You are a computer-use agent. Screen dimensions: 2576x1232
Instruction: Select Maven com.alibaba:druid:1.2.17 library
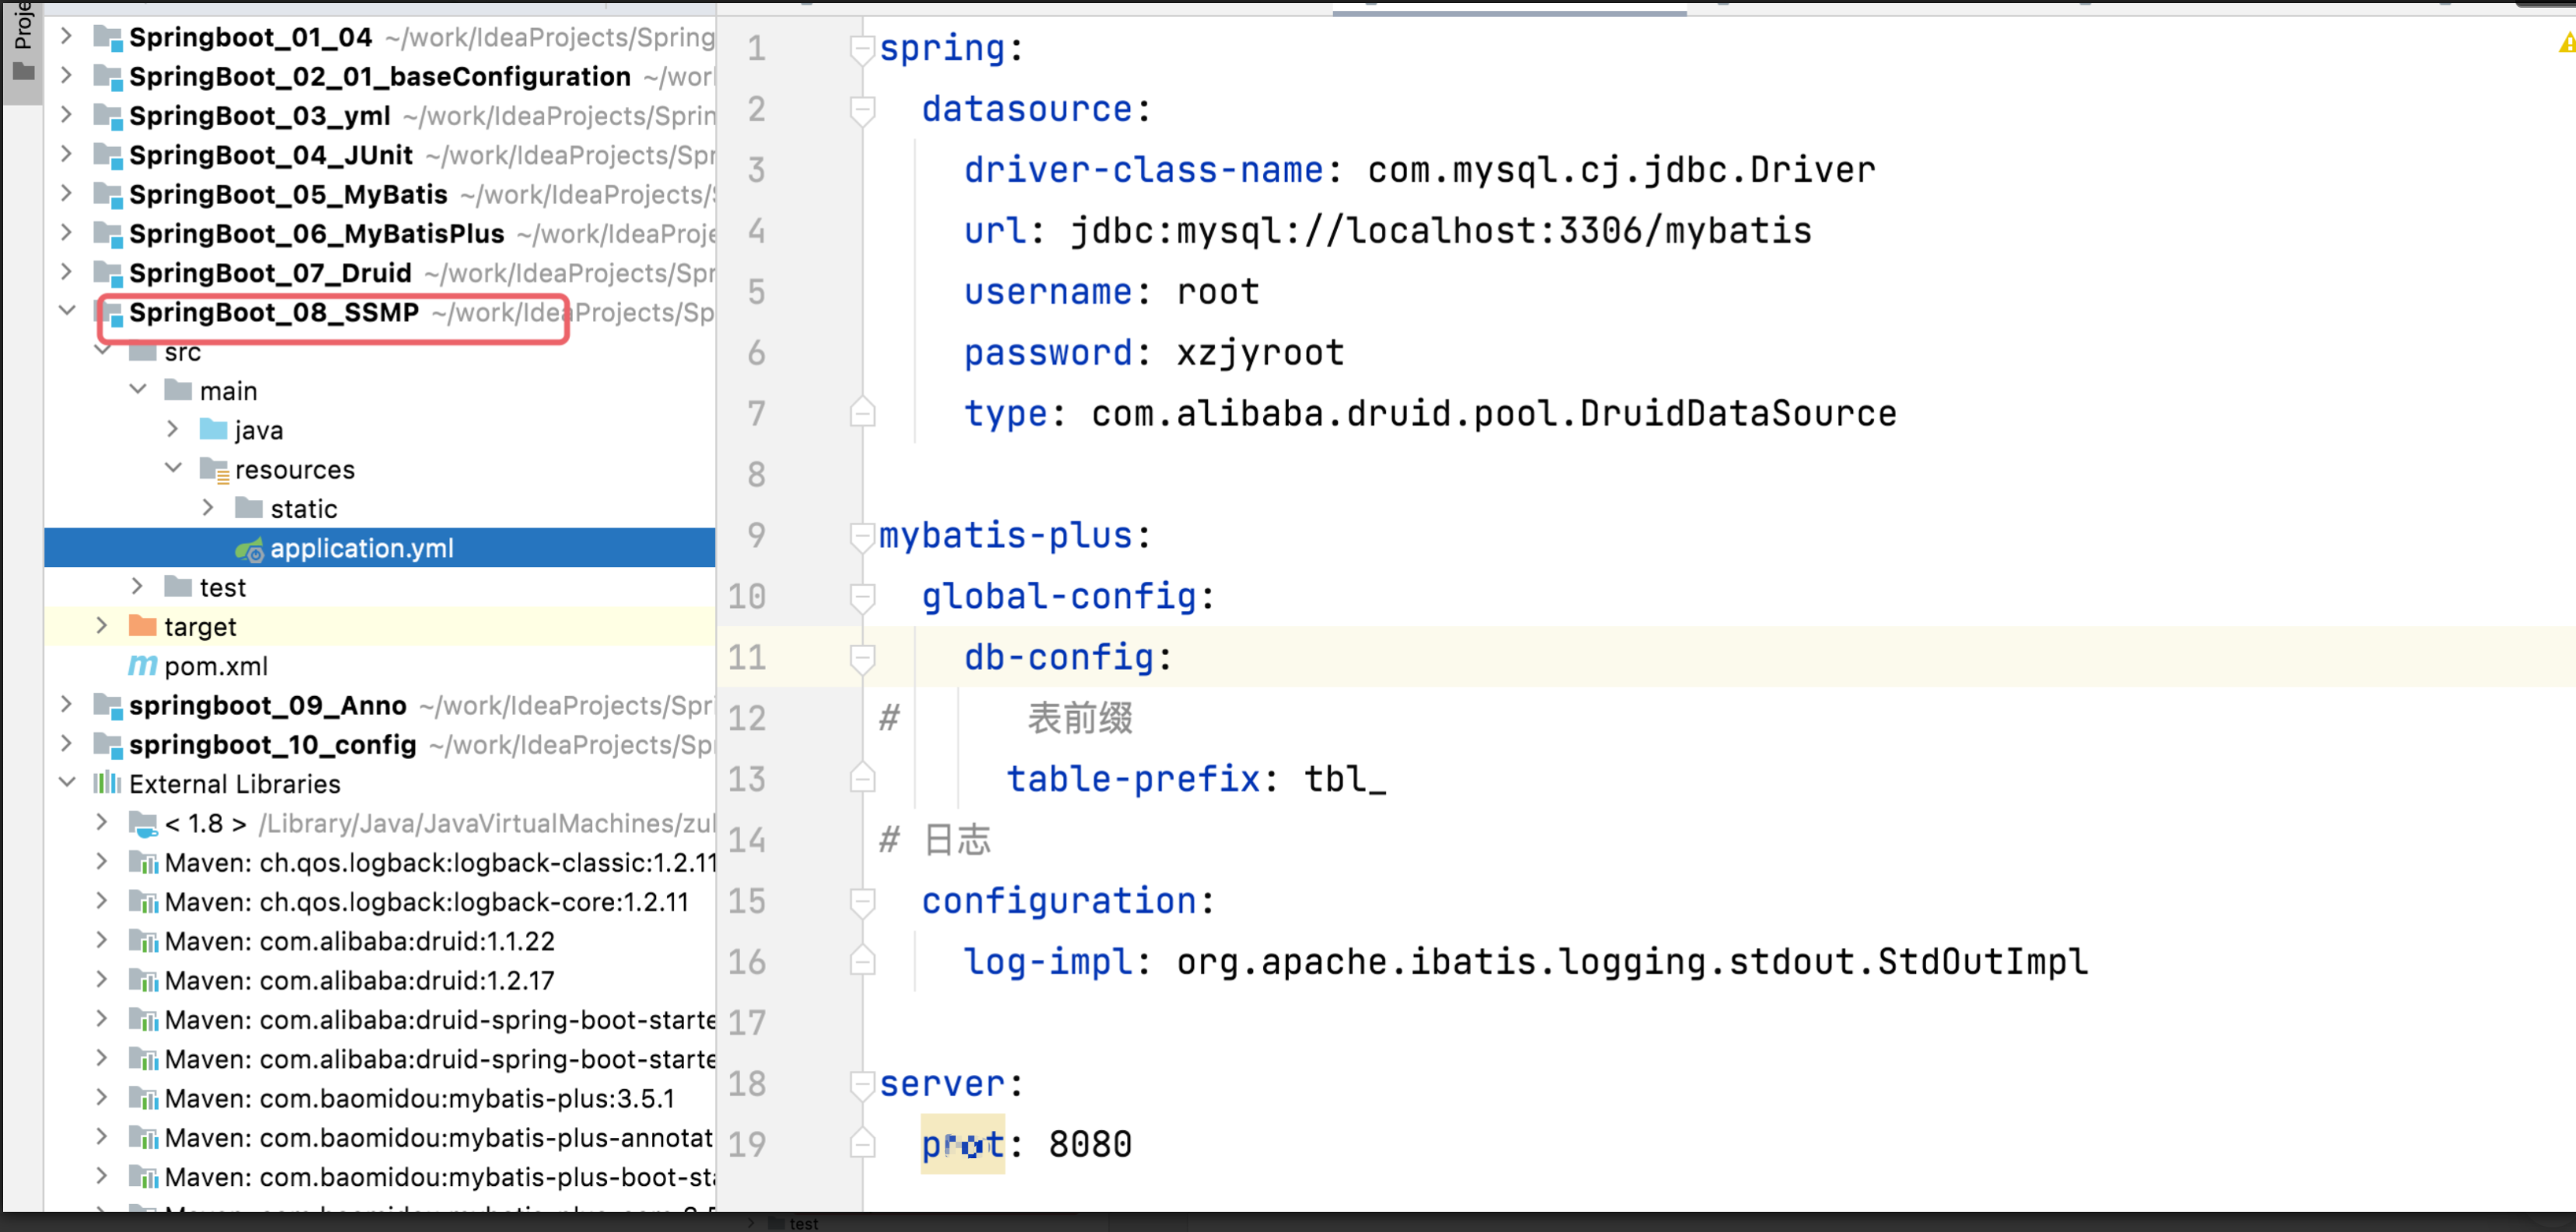[359, 980]
